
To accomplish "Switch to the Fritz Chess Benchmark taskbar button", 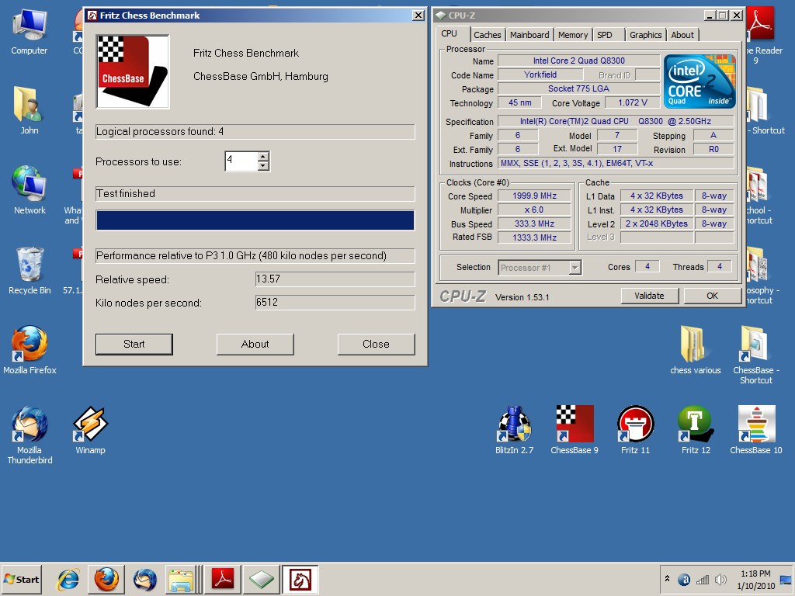I will [300, 579].
